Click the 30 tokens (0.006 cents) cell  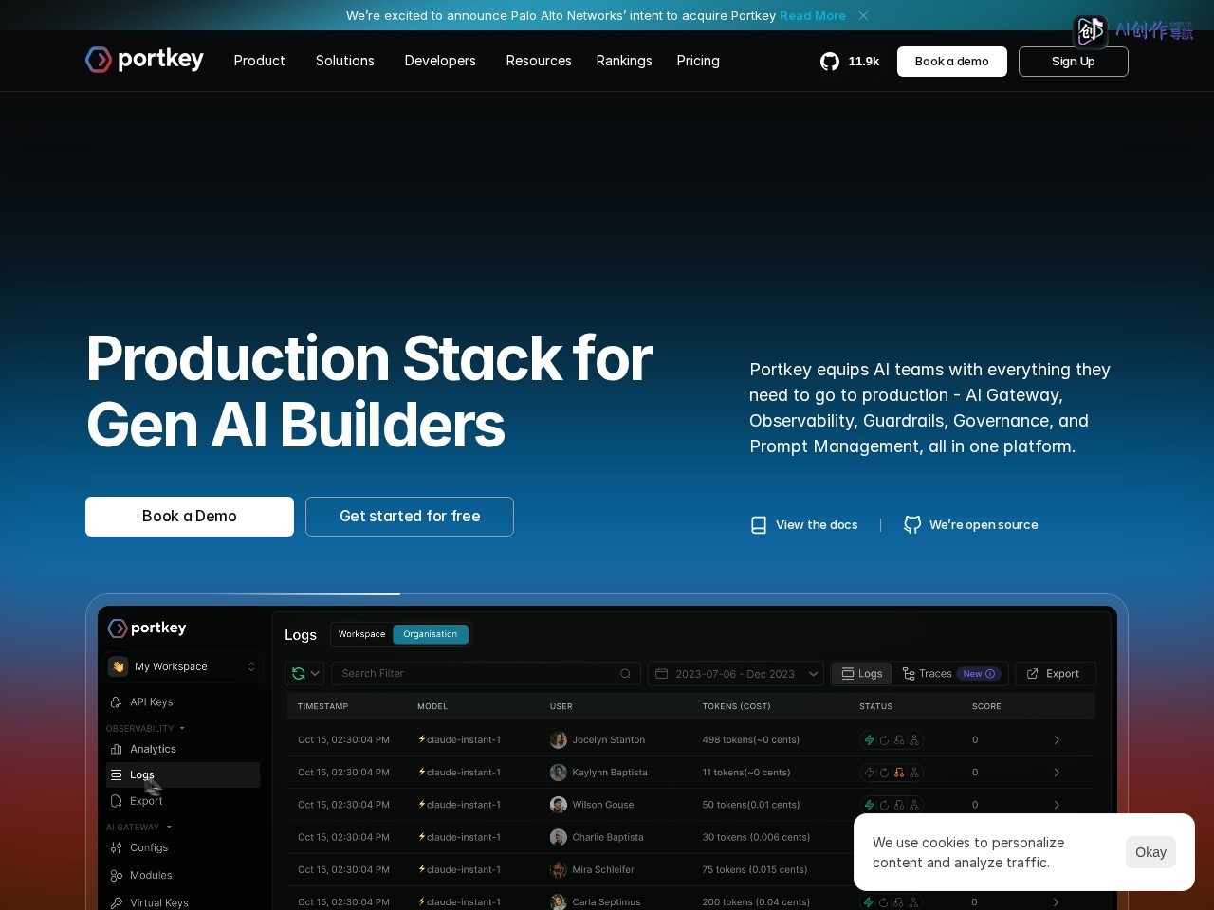[756, 837]
